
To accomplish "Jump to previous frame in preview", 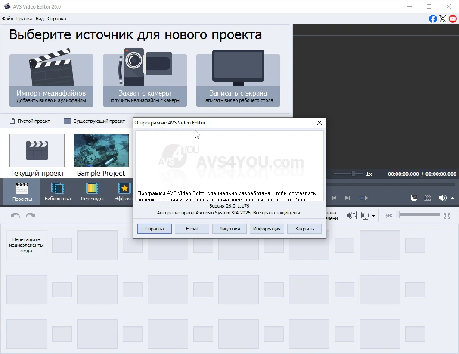I will click(334, 198).
